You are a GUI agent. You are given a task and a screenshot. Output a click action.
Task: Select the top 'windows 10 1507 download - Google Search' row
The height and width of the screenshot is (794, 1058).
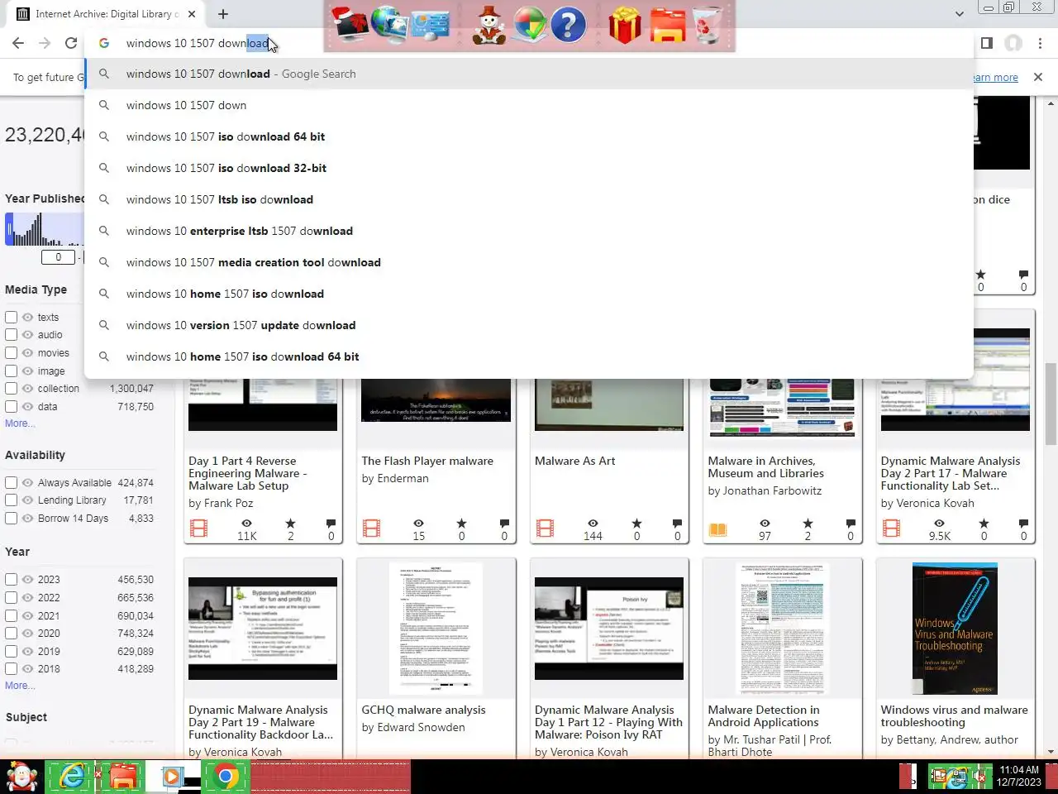(x=529, y=74)
